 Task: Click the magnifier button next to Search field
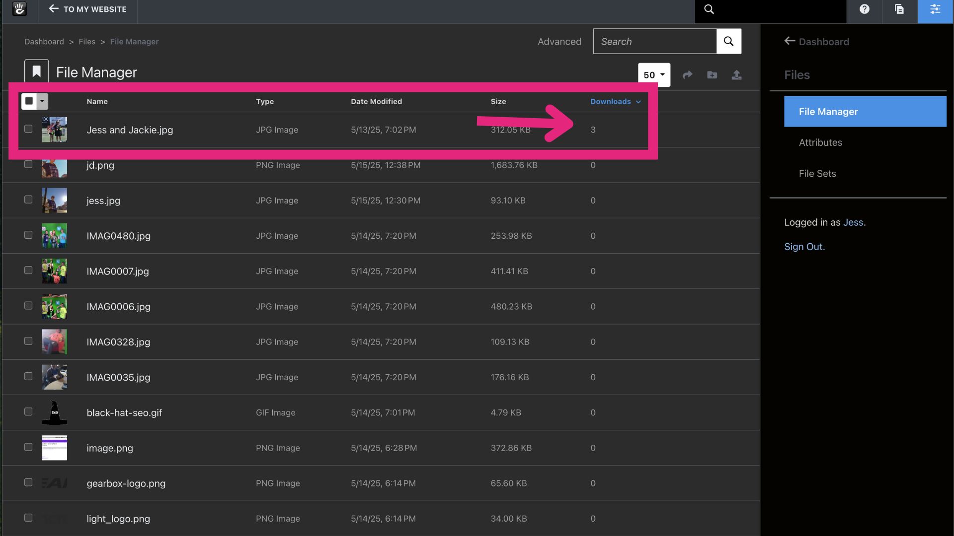click(728, 41)
